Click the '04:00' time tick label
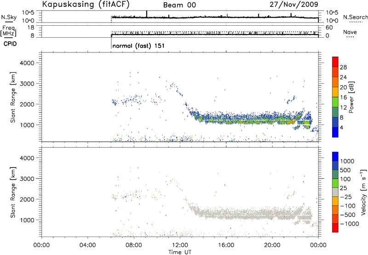This screenshot has width=368, height=255. (88, 245)
